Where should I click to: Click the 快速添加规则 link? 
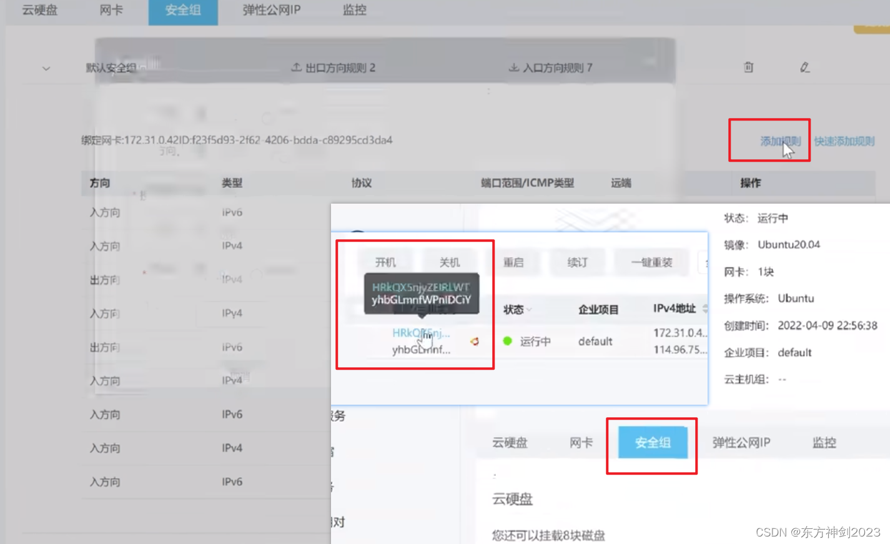(x=844, y=141)
